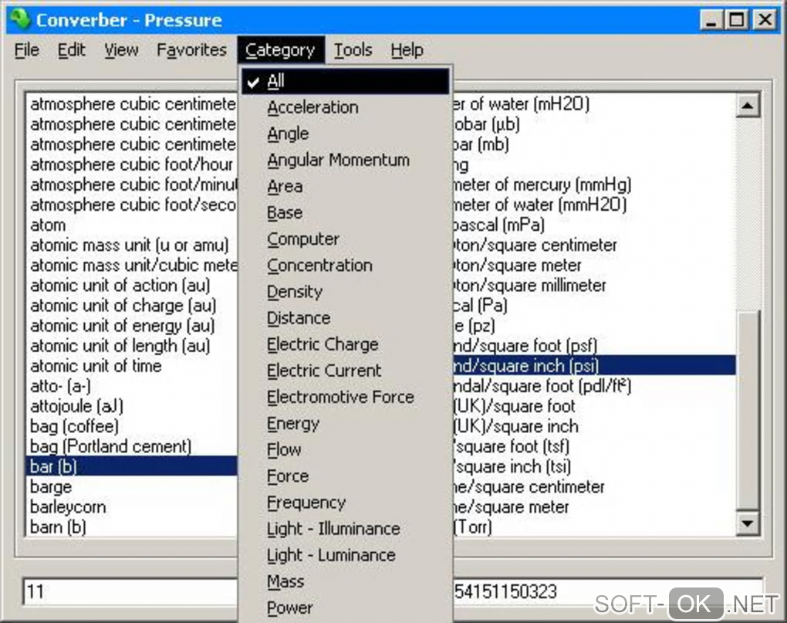The width and height of the screenshot is (787, 623).
Task: Open the View menu
Action: pos(121,49)
